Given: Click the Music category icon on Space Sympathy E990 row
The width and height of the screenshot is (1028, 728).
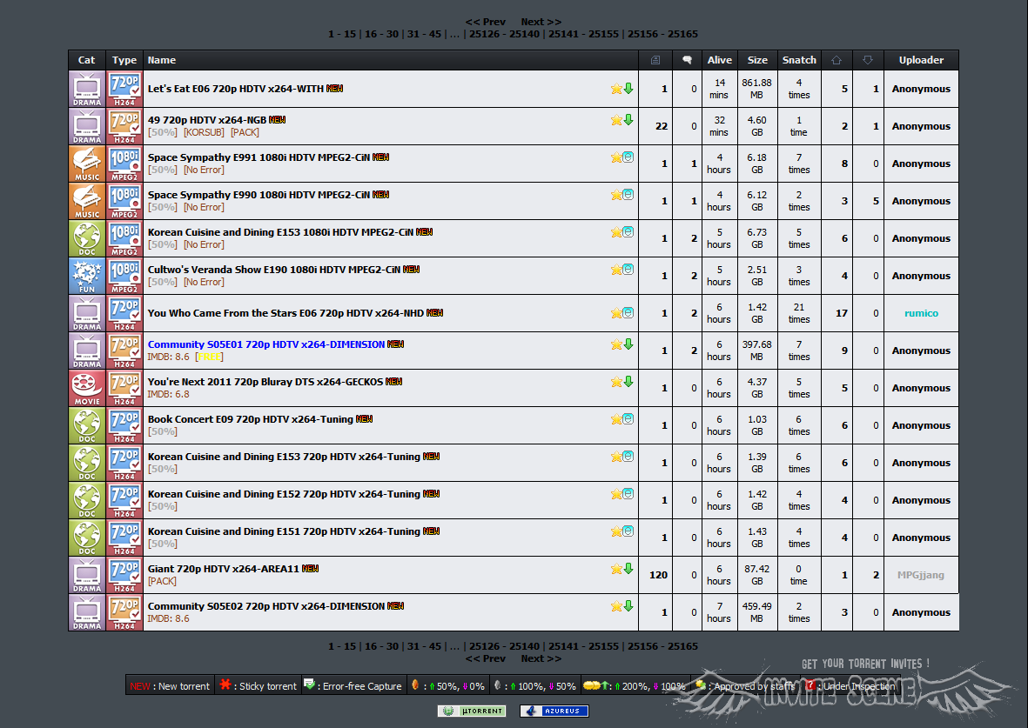Looking at the screenshot, I should point(87,201).
